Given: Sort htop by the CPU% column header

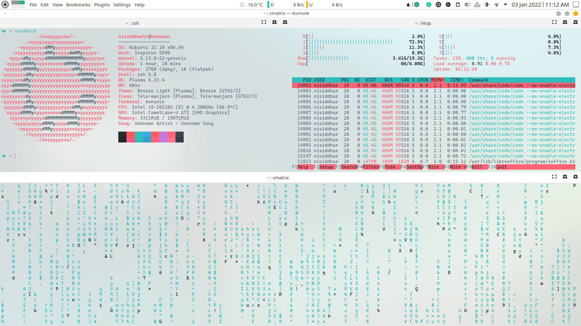Looking at the screenshot, I should coord(422,80).
